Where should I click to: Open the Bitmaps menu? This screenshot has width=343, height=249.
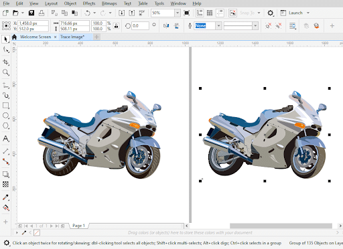[109, 3]
